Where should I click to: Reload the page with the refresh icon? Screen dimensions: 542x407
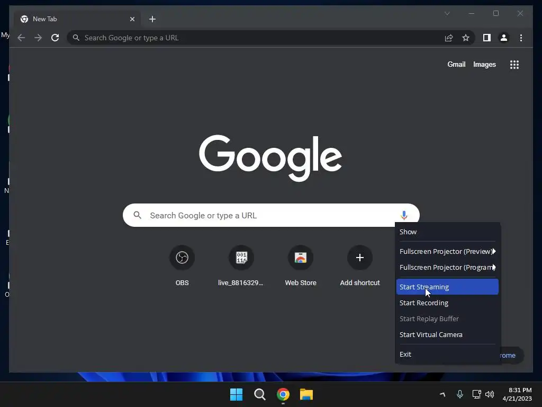click(55, 38)
